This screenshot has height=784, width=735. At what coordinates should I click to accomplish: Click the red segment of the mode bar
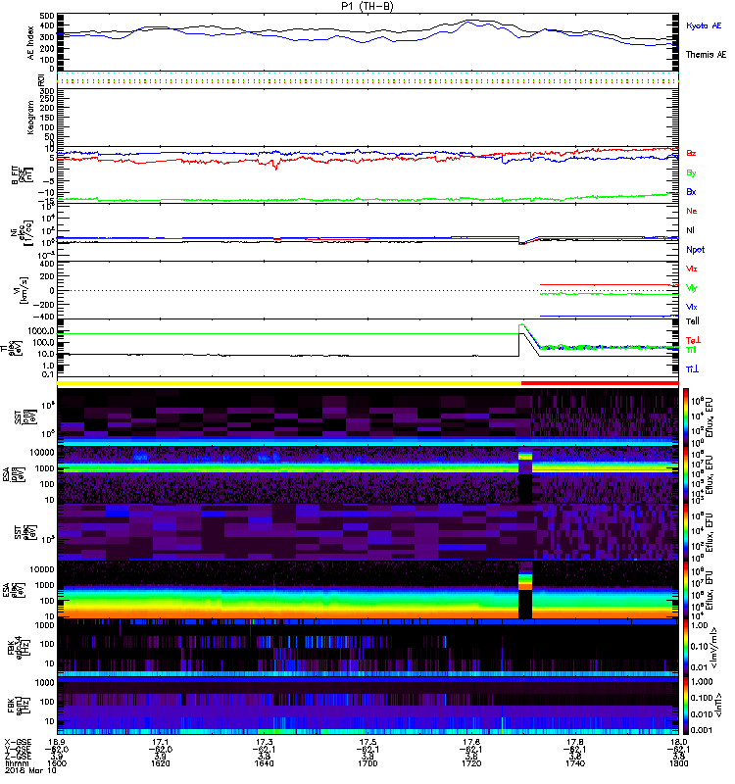tap(600, 383)
